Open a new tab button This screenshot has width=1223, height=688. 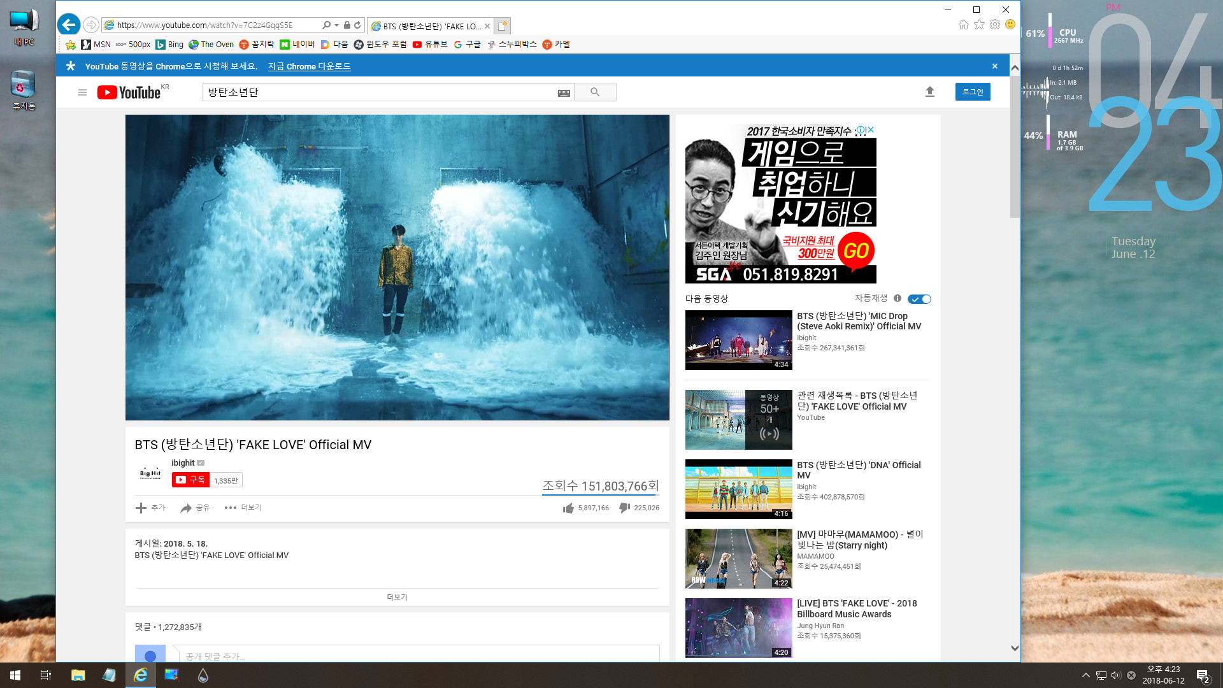pos(503,25)
